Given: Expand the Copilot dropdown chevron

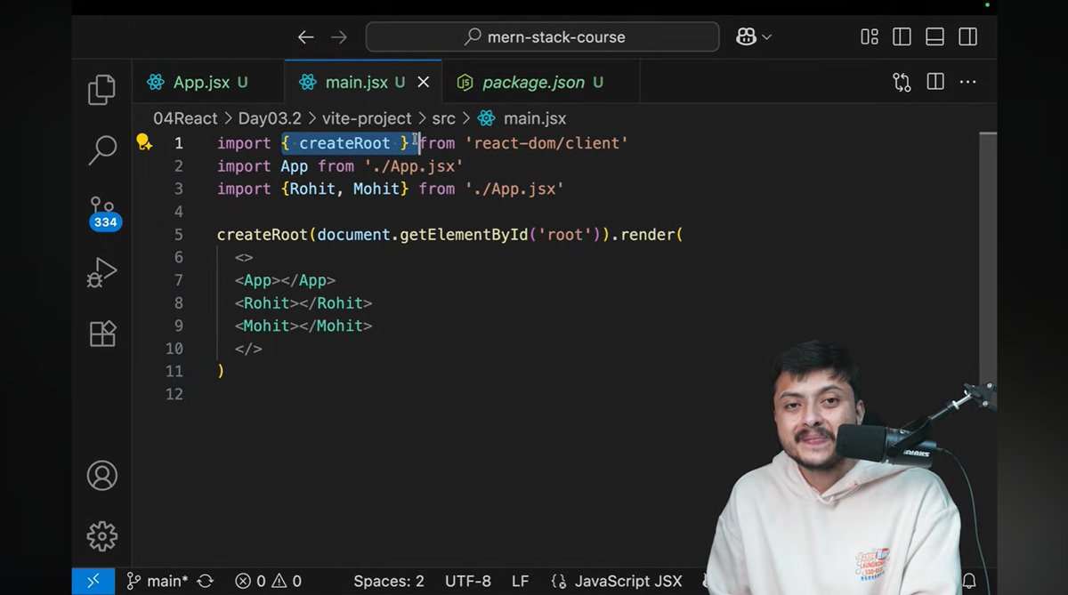Looking at the screenshot, I should click(x=766, y=37).
